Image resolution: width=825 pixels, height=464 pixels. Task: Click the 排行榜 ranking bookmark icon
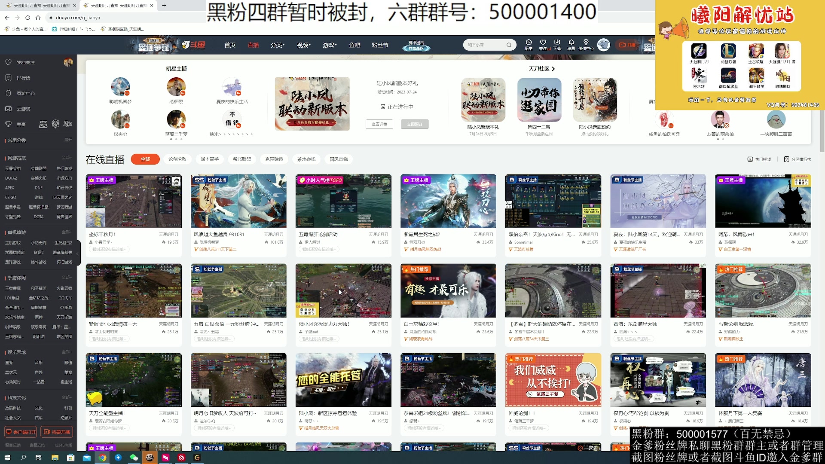[8, 78]
